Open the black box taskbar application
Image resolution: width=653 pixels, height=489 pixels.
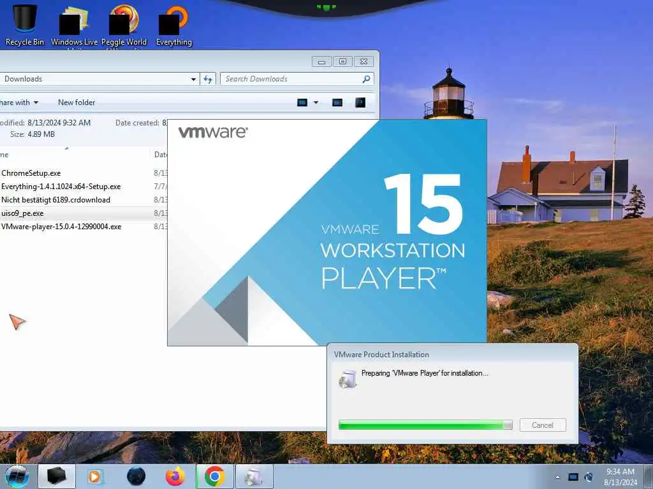[57, 476]
